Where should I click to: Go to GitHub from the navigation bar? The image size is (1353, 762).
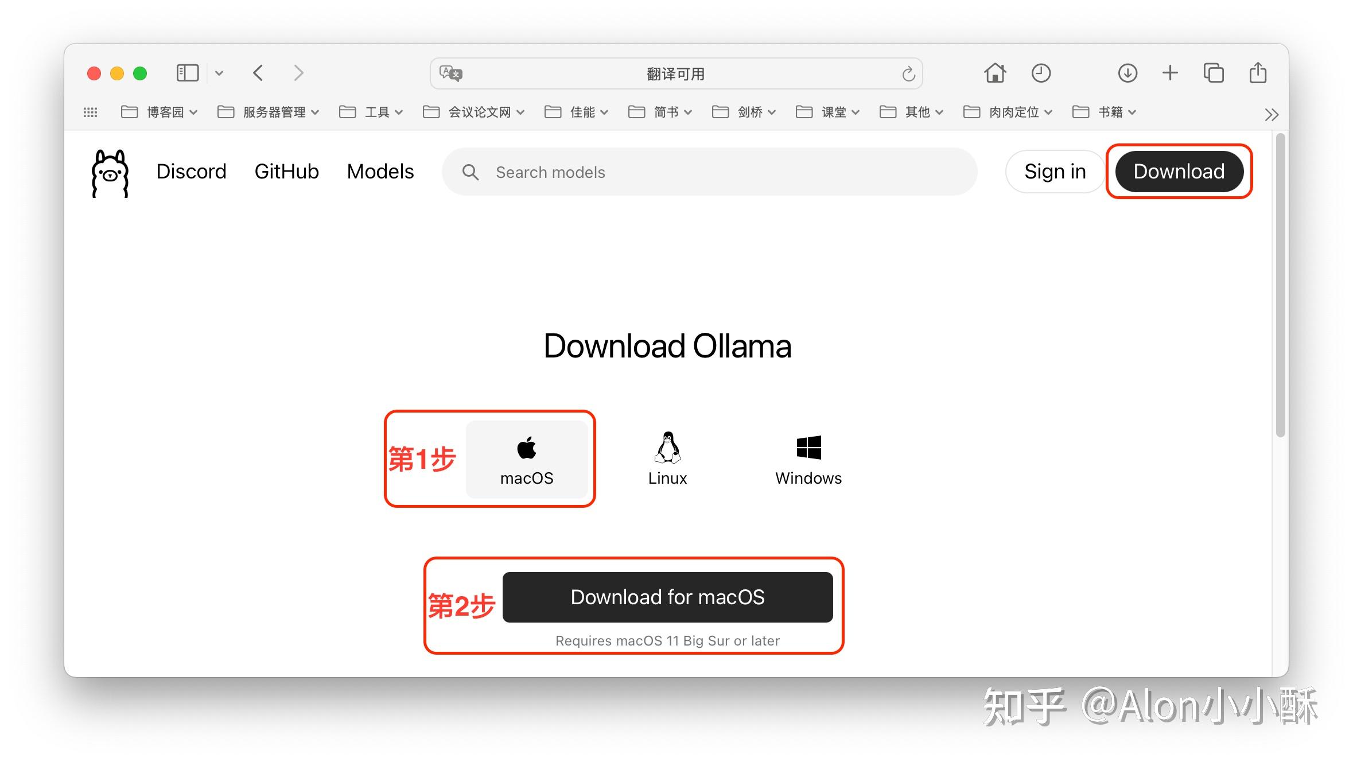[286, 171]
